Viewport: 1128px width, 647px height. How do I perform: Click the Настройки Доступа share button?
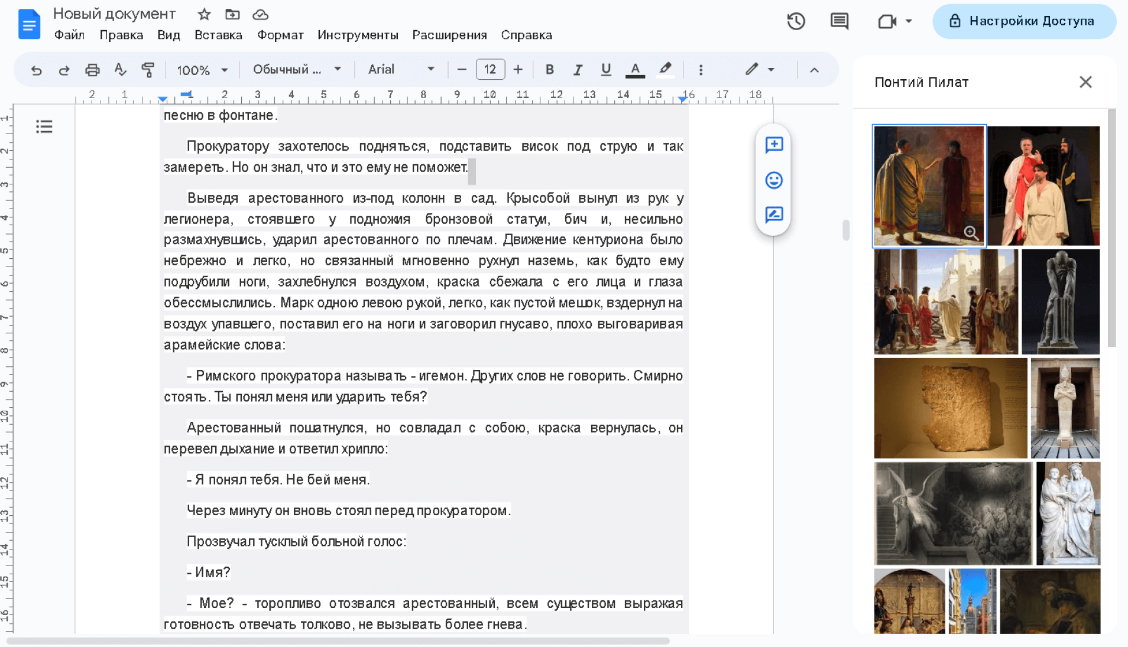[1024, 21]
